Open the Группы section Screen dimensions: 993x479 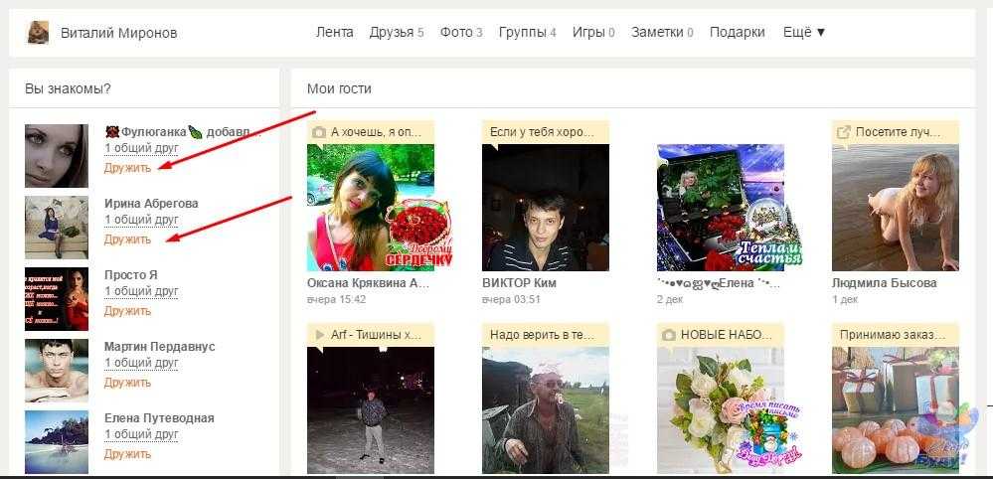coord(527,32)
